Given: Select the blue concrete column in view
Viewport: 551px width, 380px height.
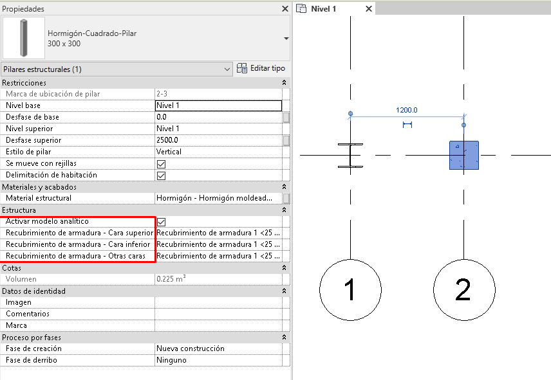Looking at the screenshot, I should [x=464, y=155].
